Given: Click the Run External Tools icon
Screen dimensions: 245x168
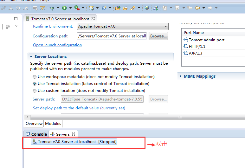Looking at the screenshot, I should 77,8.
